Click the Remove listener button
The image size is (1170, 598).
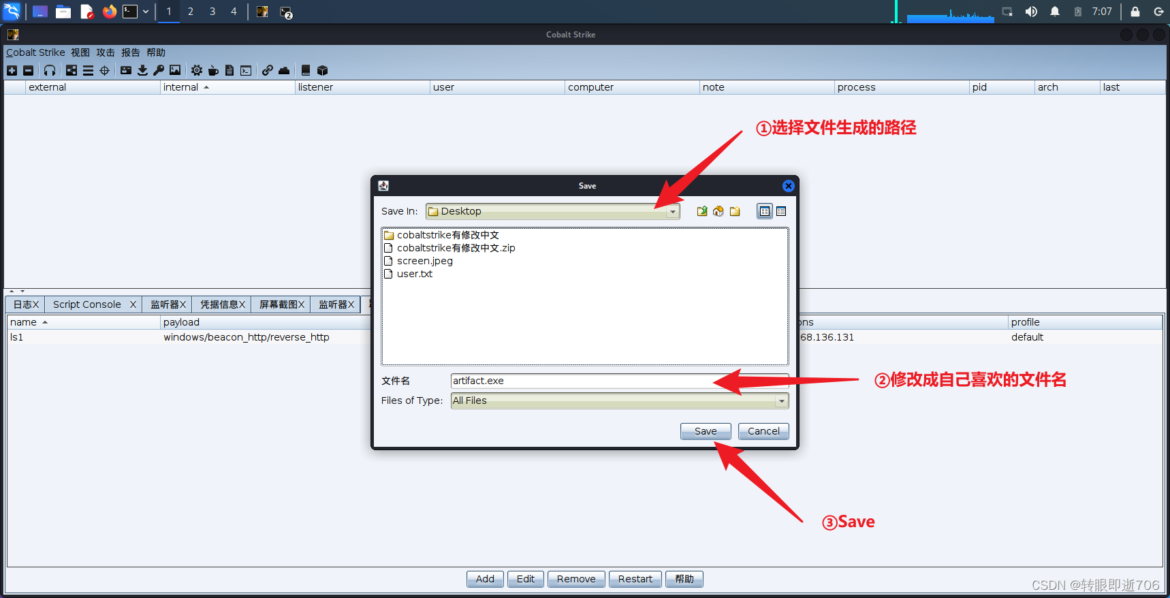click(x=576, y=579)
